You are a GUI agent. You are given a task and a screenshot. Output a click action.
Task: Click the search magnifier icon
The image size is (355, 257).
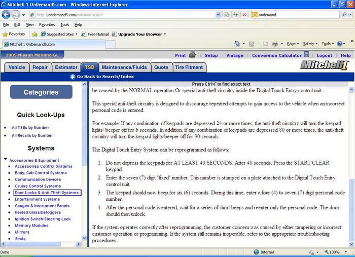344,15
